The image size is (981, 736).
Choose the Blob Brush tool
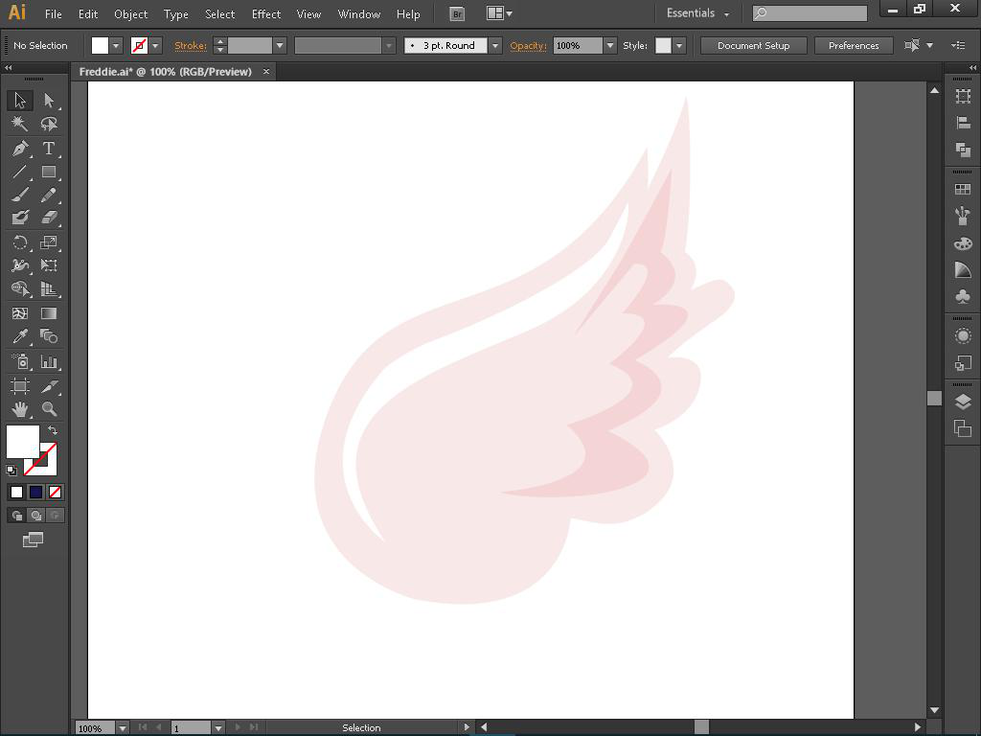tap(20, 218)
